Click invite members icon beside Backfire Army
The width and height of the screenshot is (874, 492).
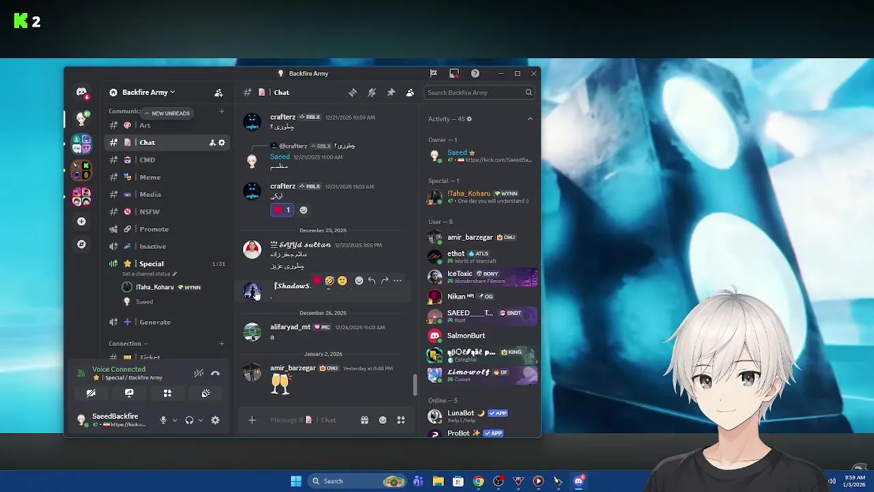(x=218, y=92)
